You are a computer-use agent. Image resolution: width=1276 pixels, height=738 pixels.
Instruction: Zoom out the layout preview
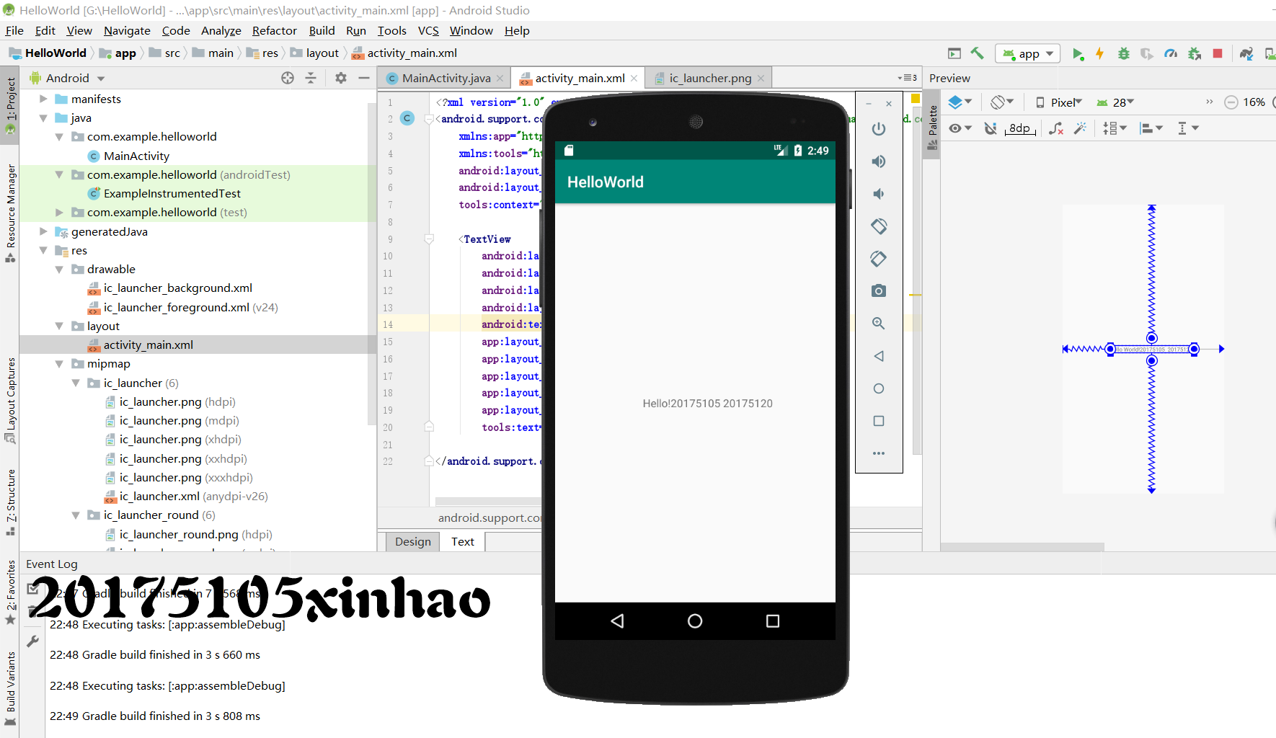click(x=1231, y=102)
